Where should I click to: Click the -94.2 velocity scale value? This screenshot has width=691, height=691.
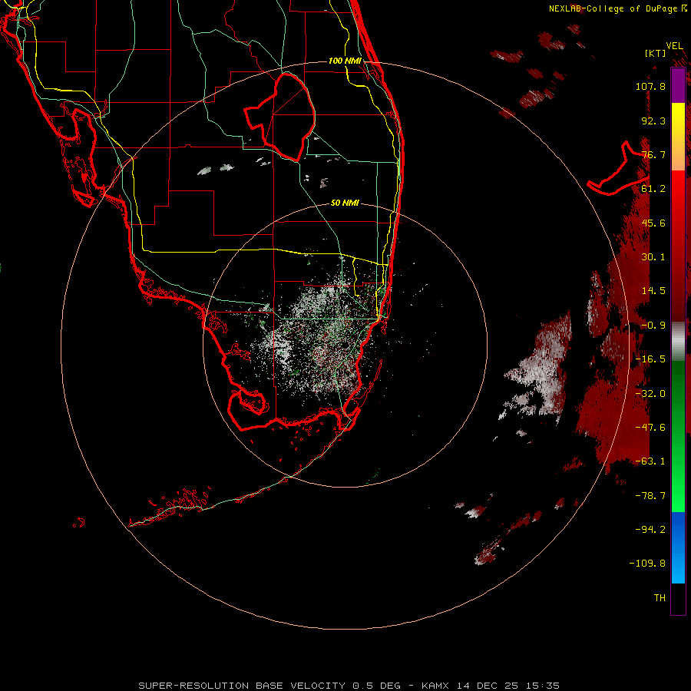(650, 530)
